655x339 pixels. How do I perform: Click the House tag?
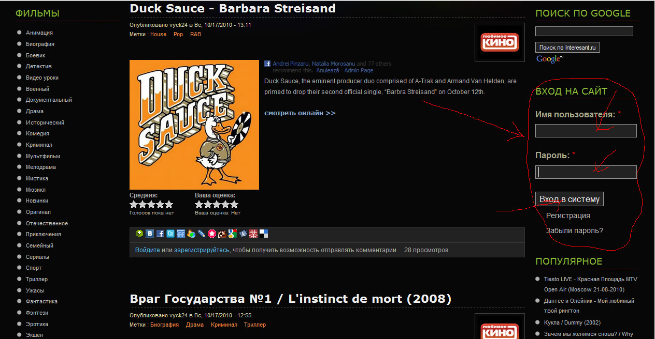click(159, 34)
